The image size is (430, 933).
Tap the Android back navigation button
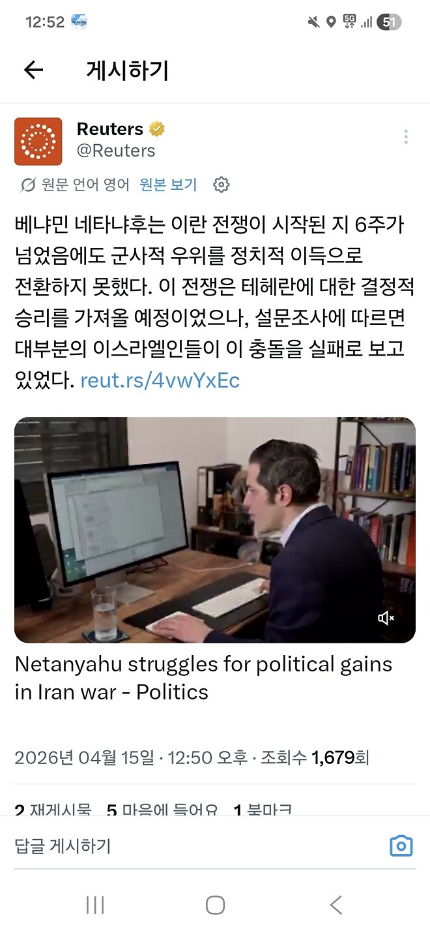[335, 905]
